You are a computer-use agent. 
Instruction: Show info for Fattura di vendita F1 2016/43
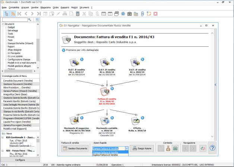coord(112,89)
